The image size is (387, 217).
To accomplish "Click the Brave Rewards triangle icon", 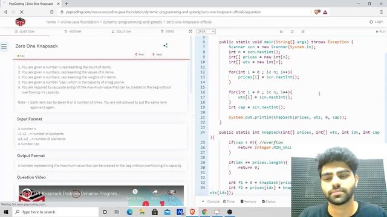I will click(x=325, y=12).
